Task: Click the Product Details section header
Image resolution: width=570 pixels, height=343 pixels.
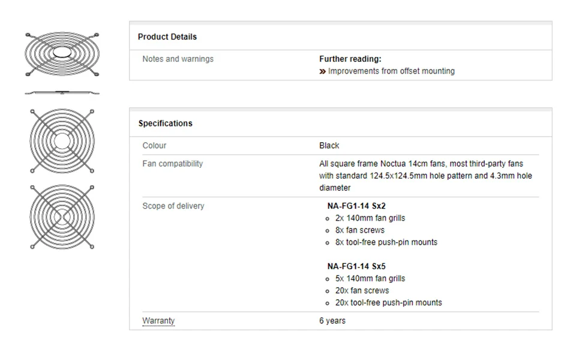Action: 167,37
